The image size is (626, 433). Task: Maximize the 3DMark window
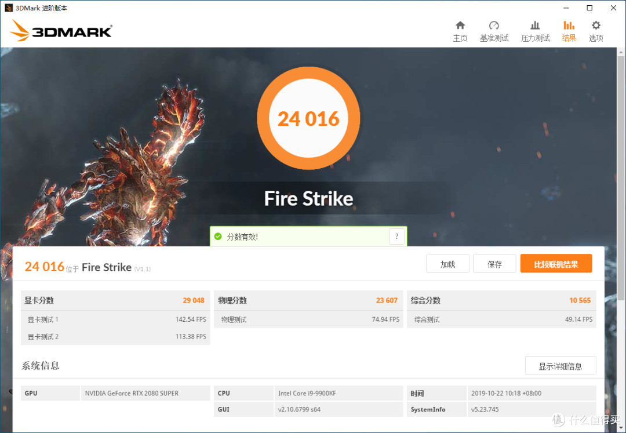(589, 8)
